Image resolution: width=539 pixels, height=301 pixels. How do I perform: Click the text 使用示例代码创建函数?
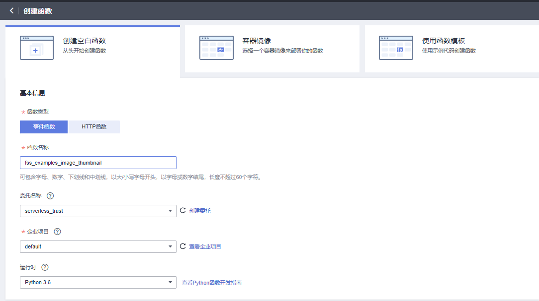tap(449, 51)
